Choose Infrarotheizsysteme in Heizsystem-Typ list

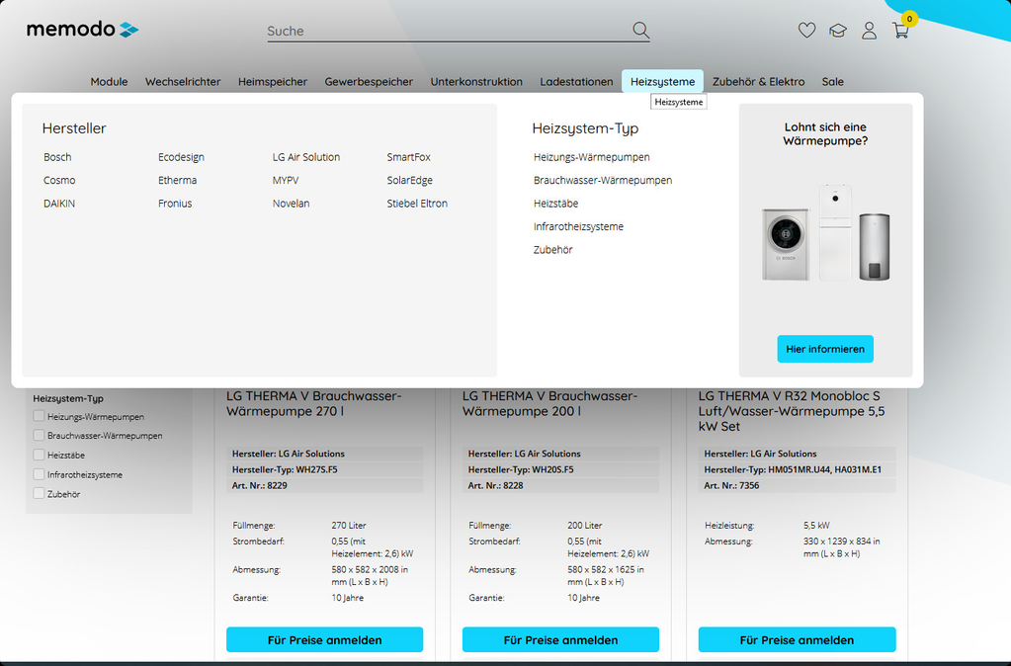coord(578,227)
